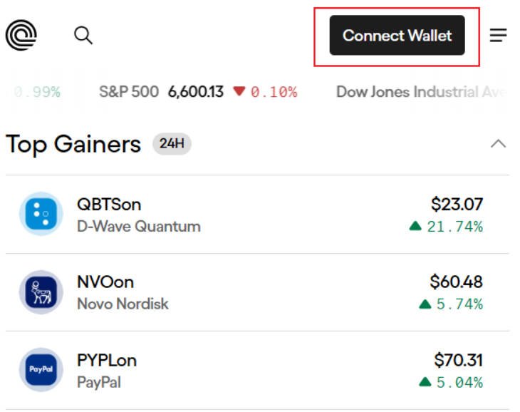Collapse the Top Gainers section

499,144
